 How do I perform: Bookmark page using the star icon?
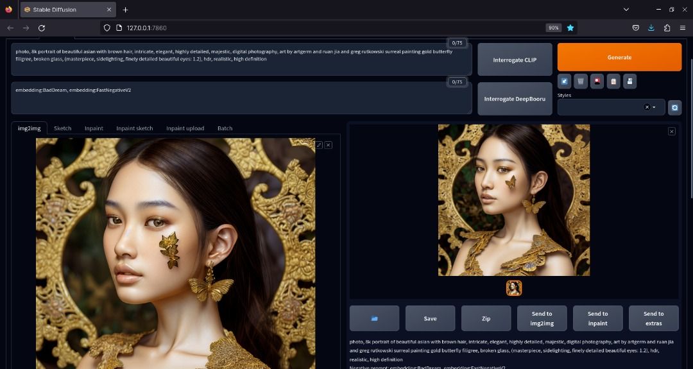pos(570,28)
